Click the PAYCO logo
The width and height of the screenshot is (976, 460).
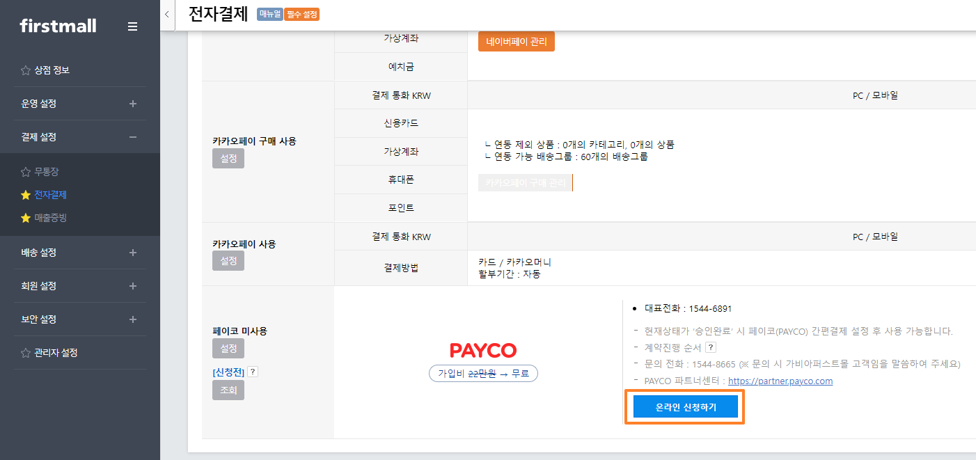483,350
